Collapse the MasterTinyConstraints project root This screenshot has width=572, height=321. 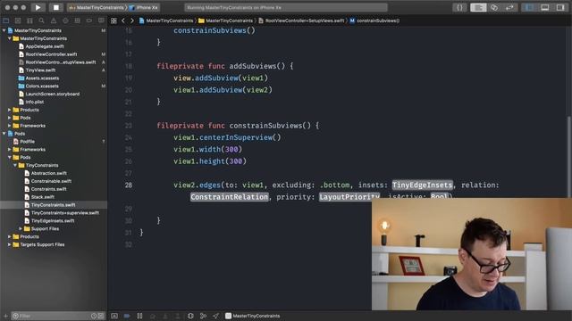click(x=4, y=30)
